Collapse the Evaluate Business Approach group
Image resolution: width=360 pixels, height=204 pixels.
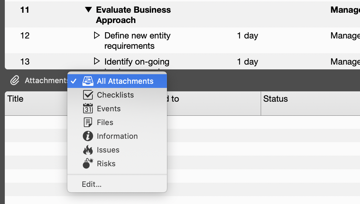tap(89, 10)
